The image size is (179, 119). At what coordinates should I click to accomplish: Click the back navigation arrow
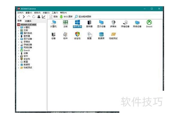coord(19,17)
